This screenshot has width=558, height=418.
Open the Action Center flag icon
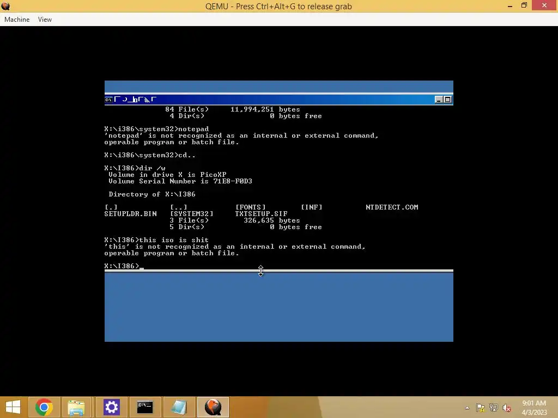point(481,408)
